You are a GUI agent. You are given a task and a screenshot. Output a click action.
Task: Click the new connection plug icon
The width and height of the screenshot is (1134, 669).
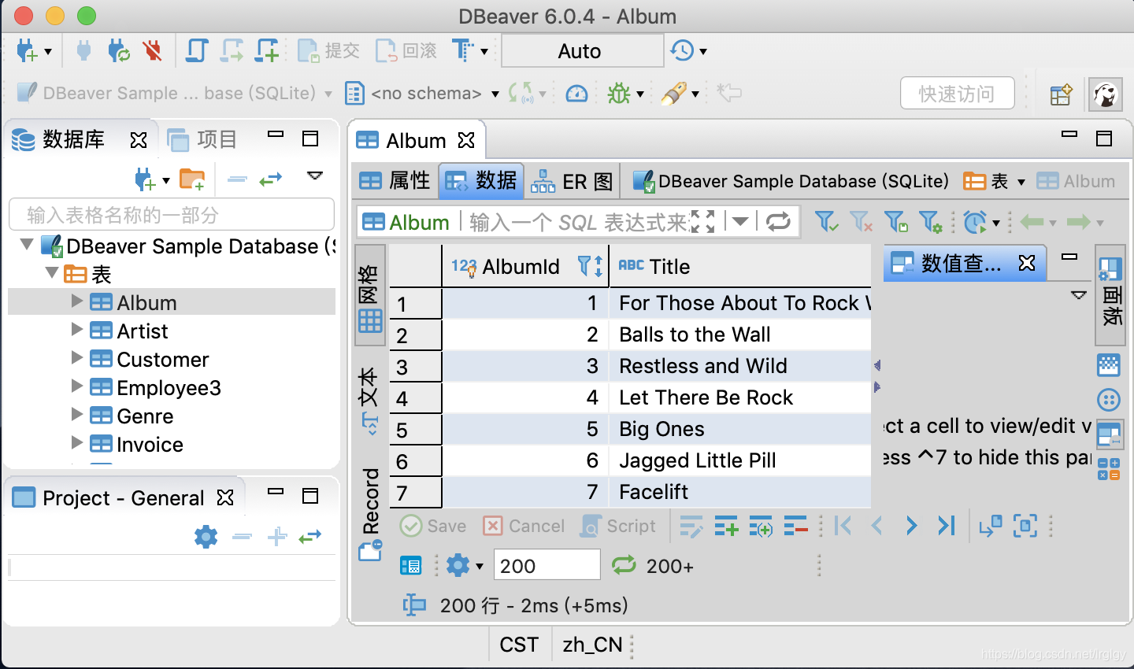(26, 51)
